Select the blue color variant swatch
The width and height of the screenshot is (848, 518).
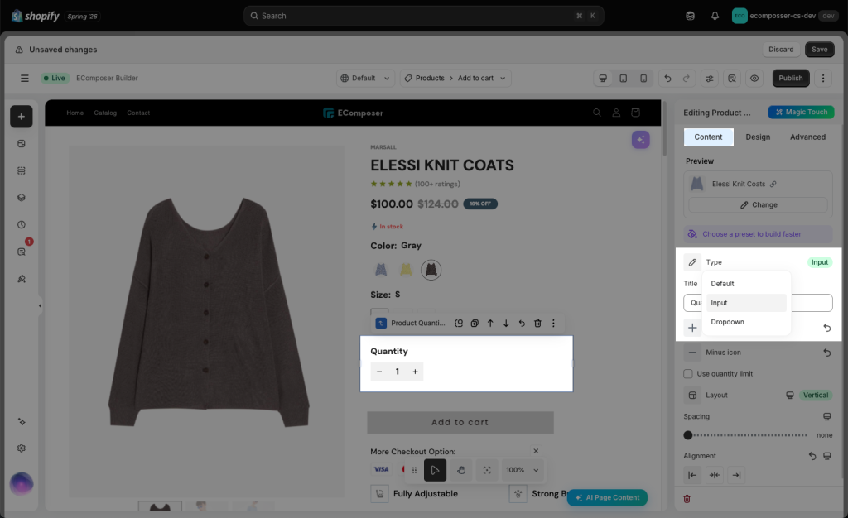pos(381,270)
